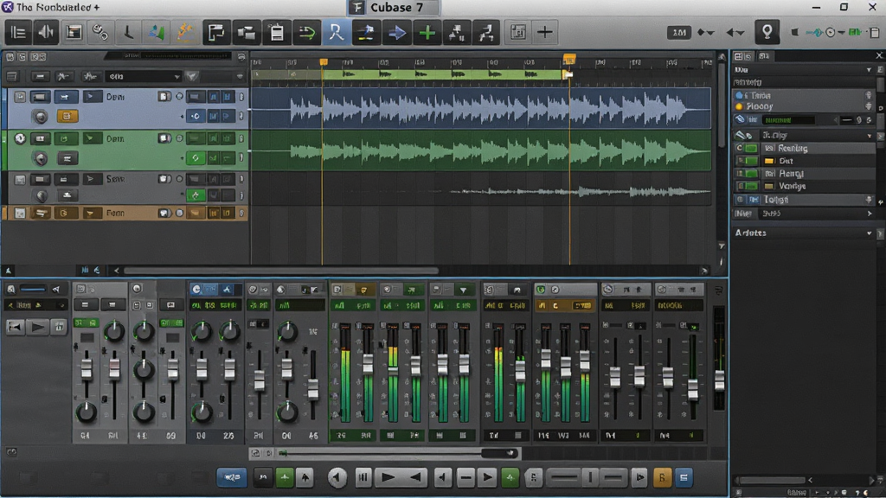886x498 pixels.
Task: Select the Tolget row in right panel
Action: click(x=805, y=200)
